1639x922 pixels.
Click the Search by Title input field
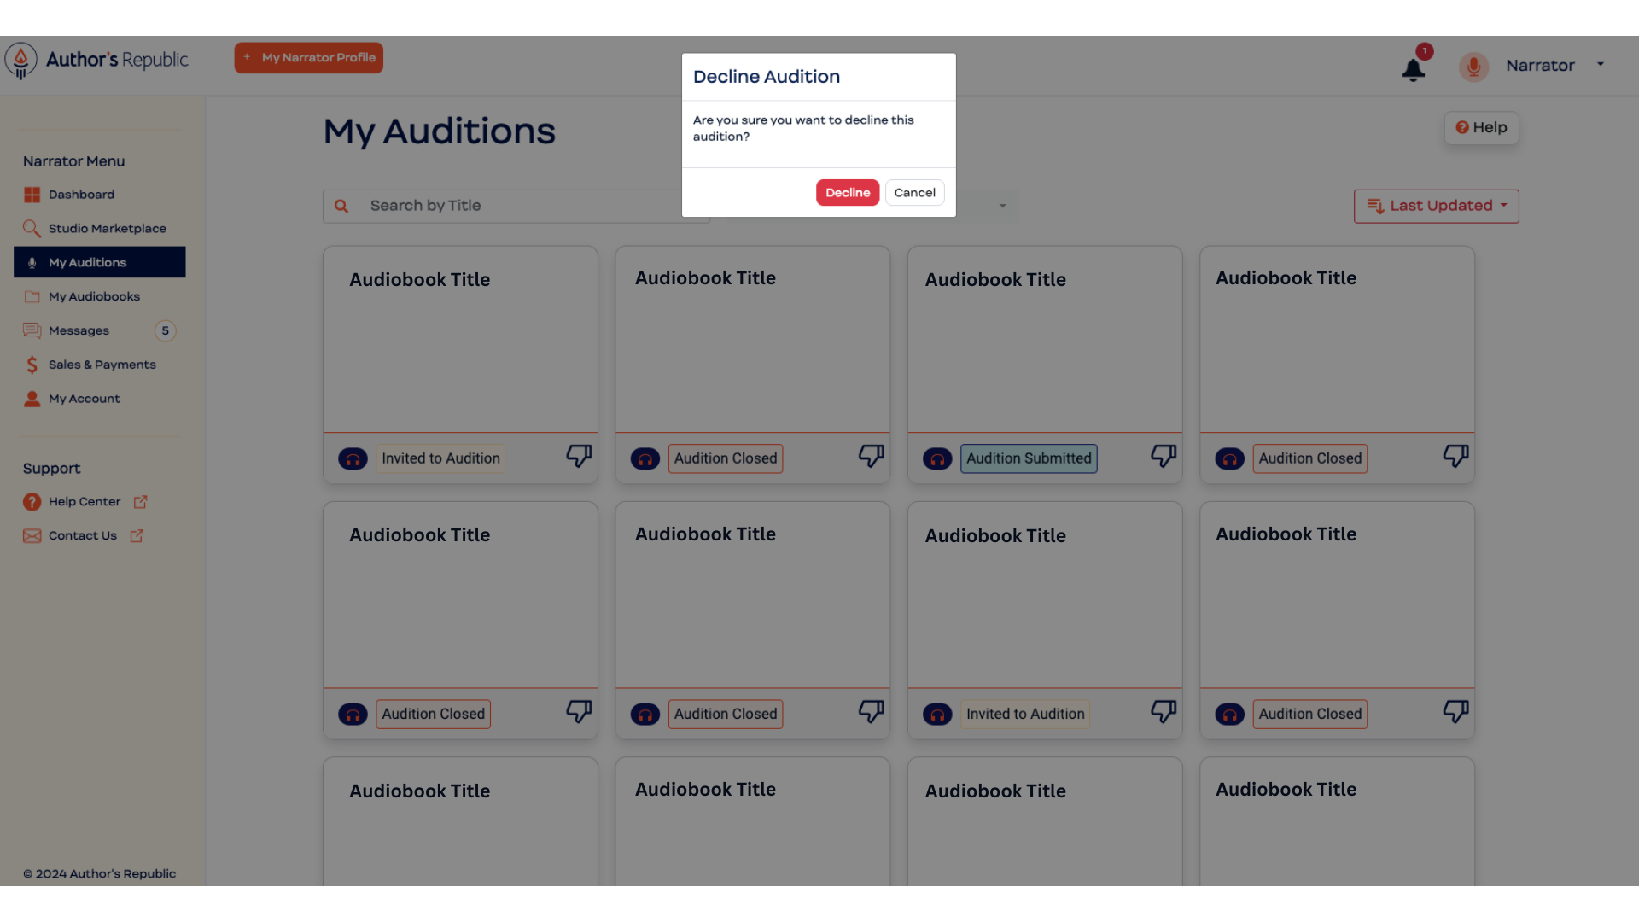pyautogui.click(x=516, y=206)
